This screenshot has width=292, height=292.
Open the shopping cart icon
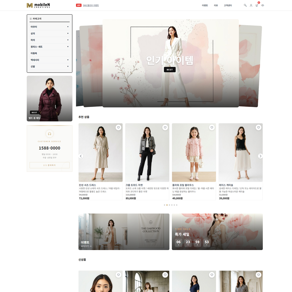click(257, 5)
